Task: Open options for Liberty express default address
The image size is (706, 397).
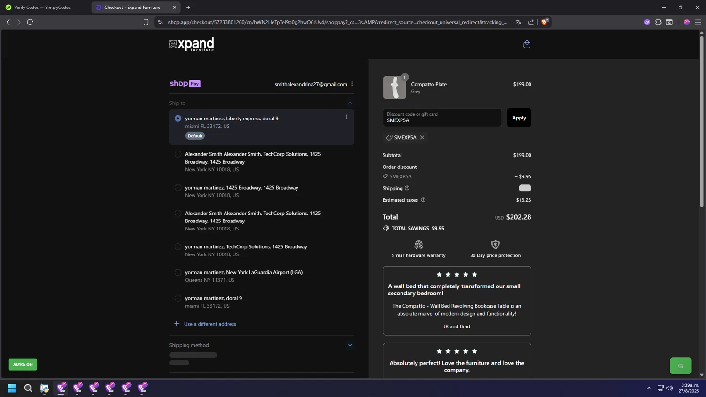Action: (347, 117)
